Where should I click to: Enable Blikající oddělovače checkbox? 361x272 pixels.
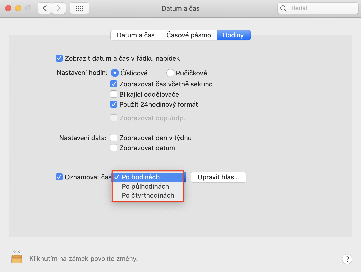(114, 94)
